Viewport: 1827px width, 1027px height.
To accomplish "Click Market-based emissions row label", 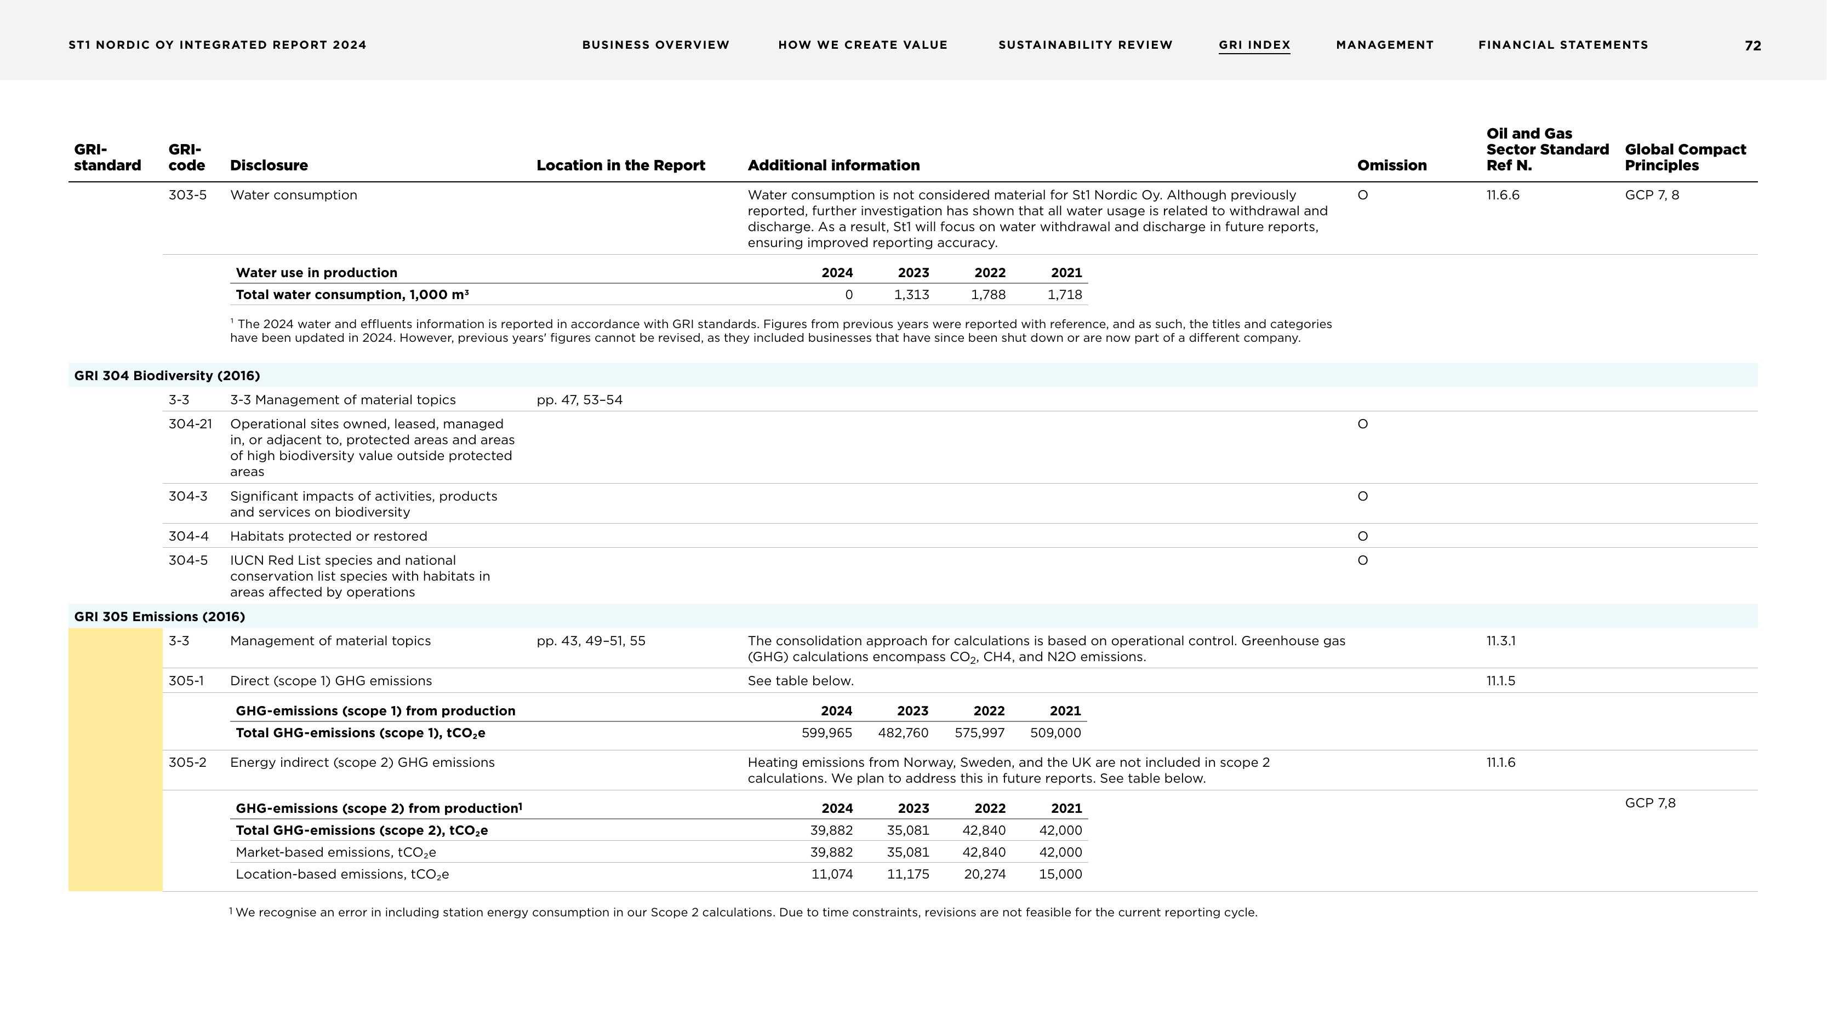I will (335, 853).
